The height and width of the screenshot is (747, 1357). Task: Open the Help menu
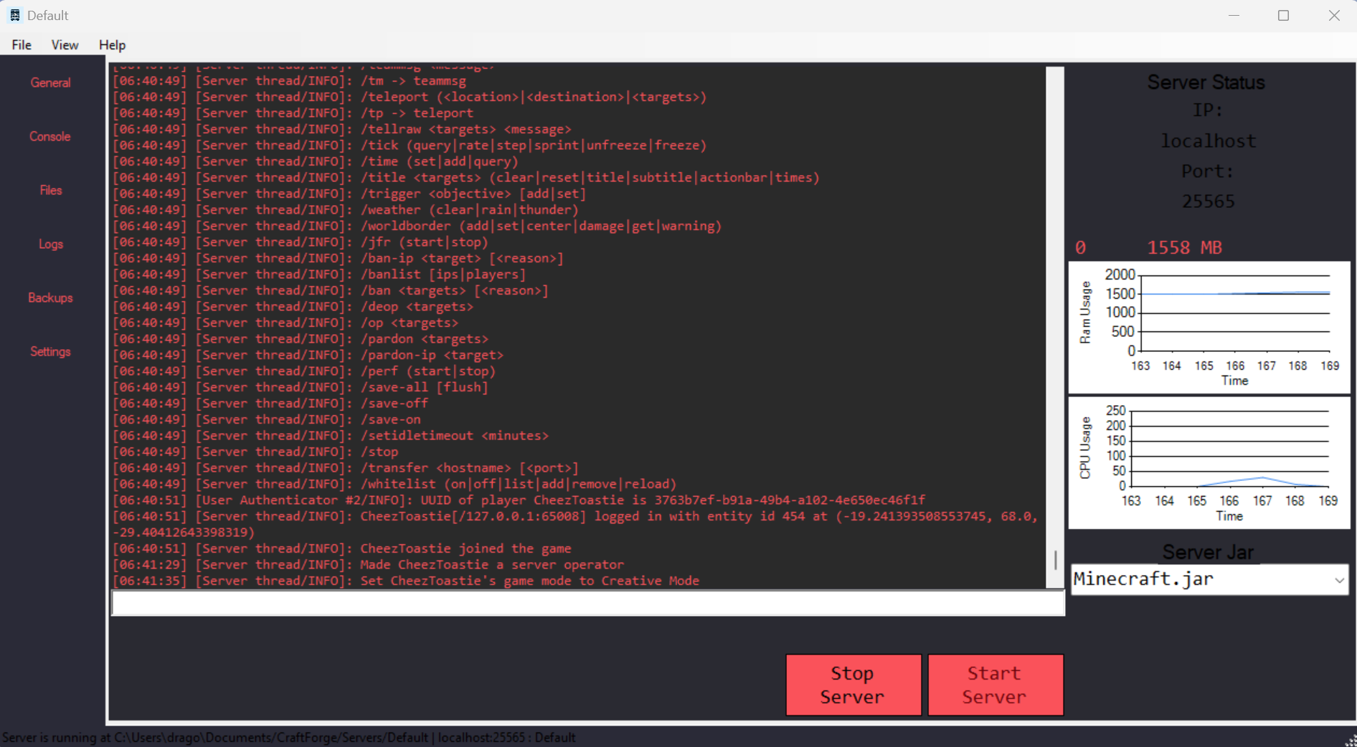(112, 44)
